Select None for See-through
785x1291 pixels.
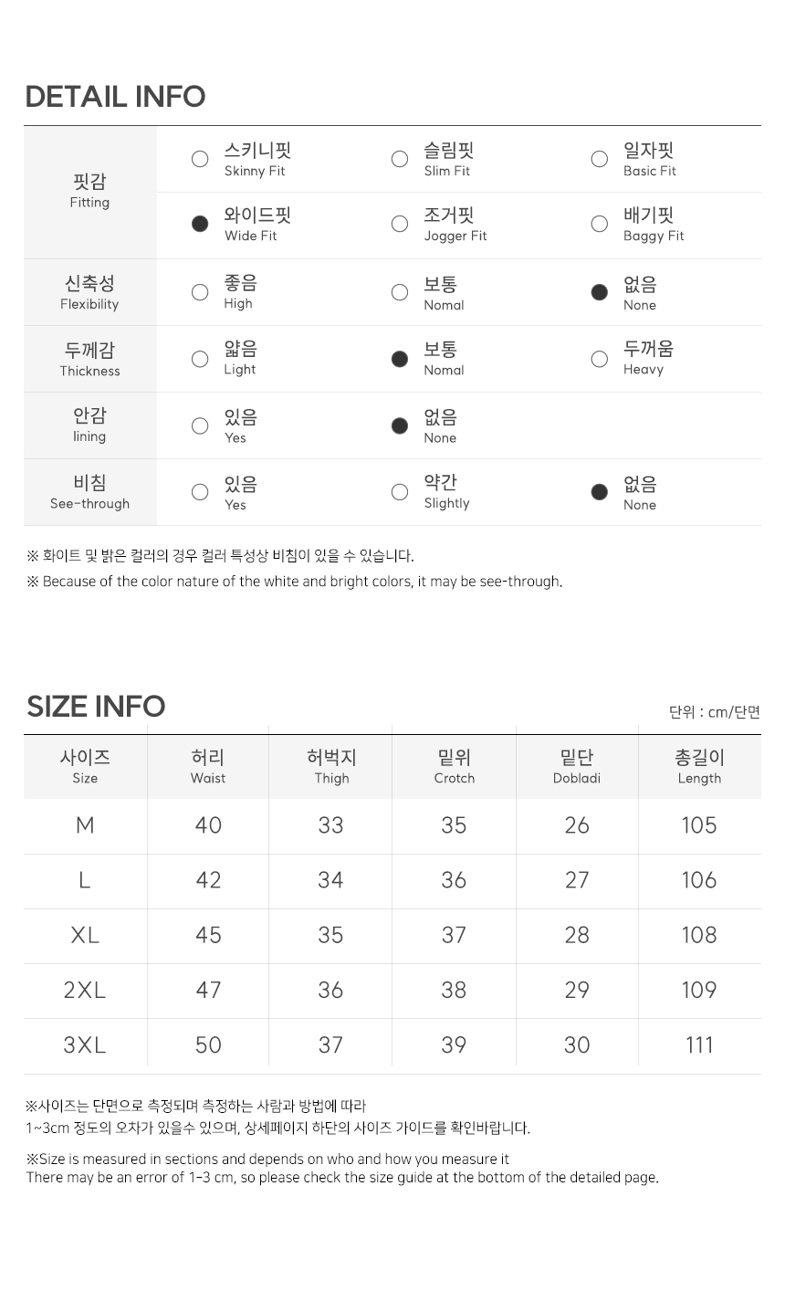[599, 492]
